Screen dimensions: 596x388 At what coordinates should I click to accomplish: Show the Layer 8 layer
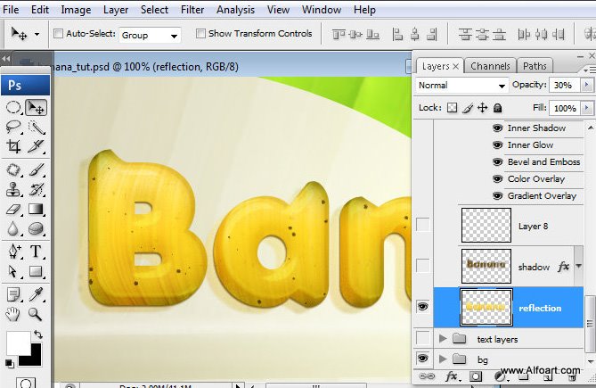pyautogui.click(x=422, y=225)
